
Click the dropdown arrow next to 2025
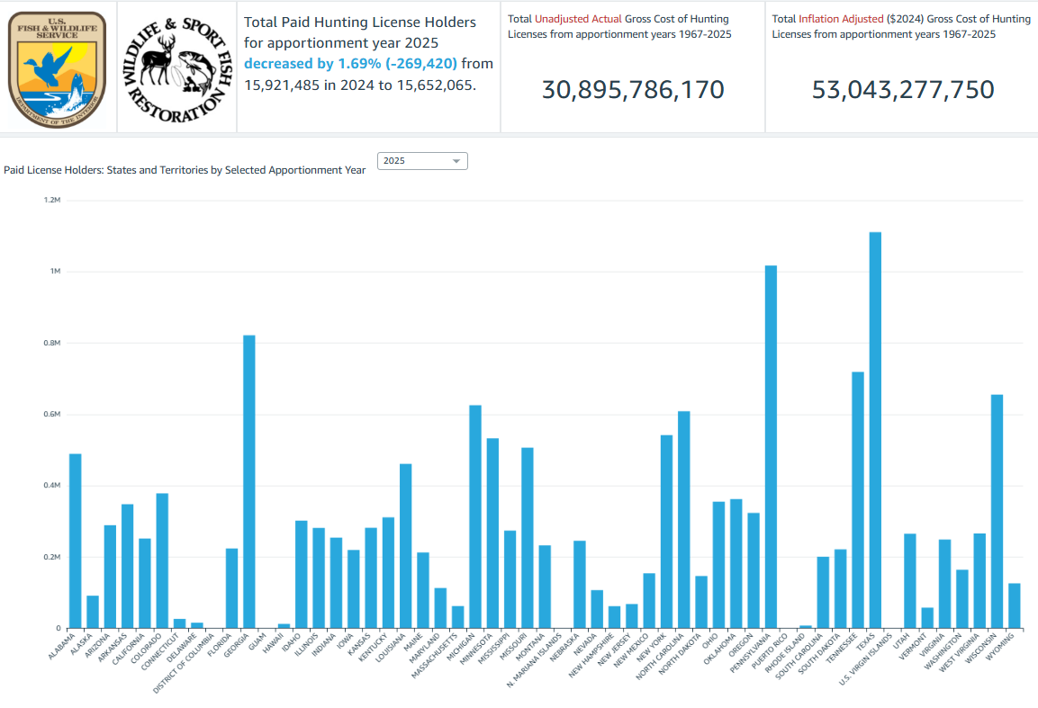coord(458,161)
